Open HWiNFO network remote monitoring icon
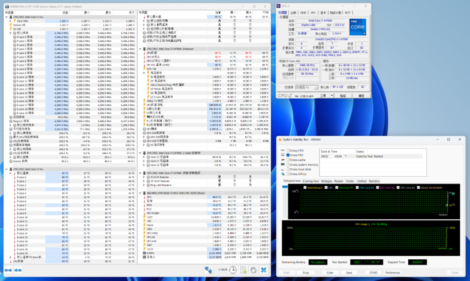This screenshot has width=470, height=281. pyautogui.click(x=208, y=270)
